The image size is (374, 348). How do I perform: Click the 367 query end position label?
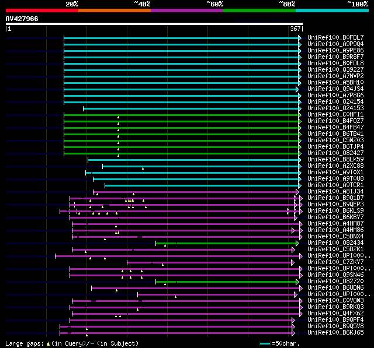pyautogui.click(x=295, y=29)
